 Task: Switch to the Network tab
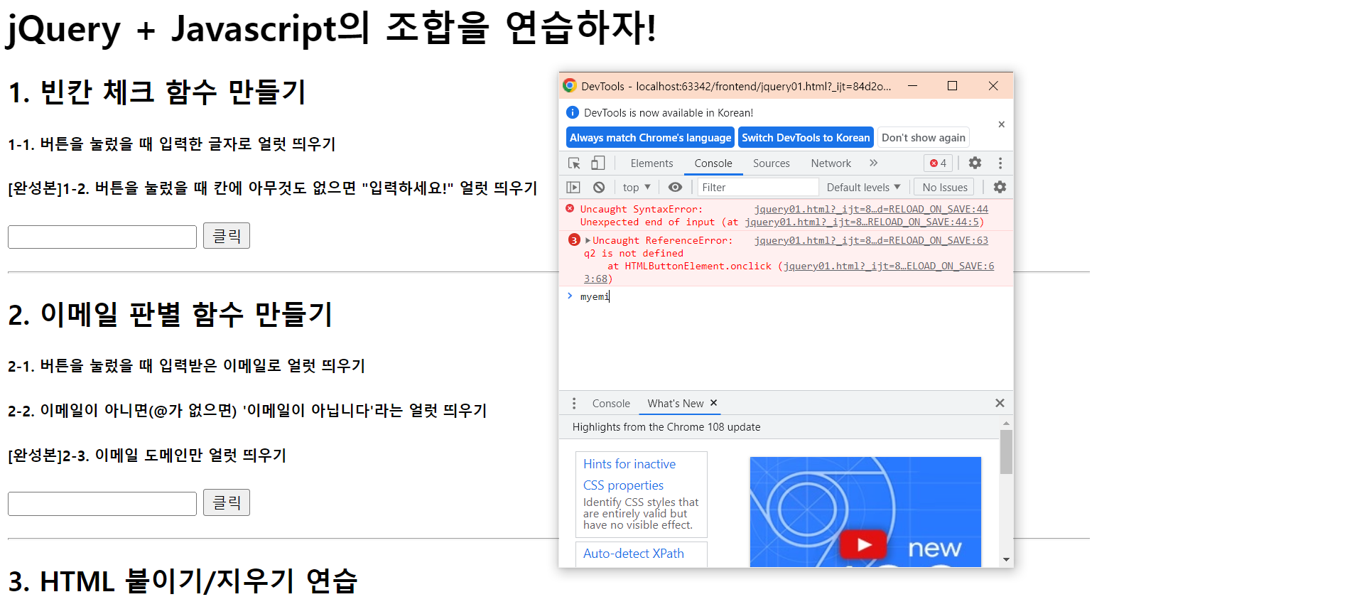coord(831,163)
